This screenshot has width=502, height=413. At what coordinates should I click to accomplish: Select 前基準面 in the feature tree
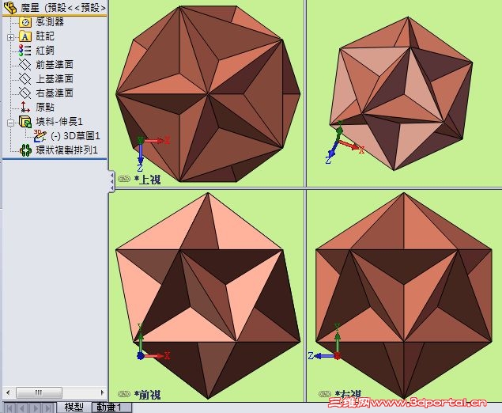point(55,64)
